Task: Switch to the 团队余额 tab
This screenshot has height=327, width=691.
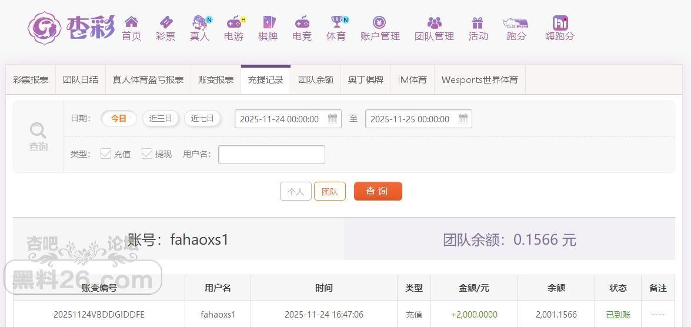Action: click(x=316, y=80)
